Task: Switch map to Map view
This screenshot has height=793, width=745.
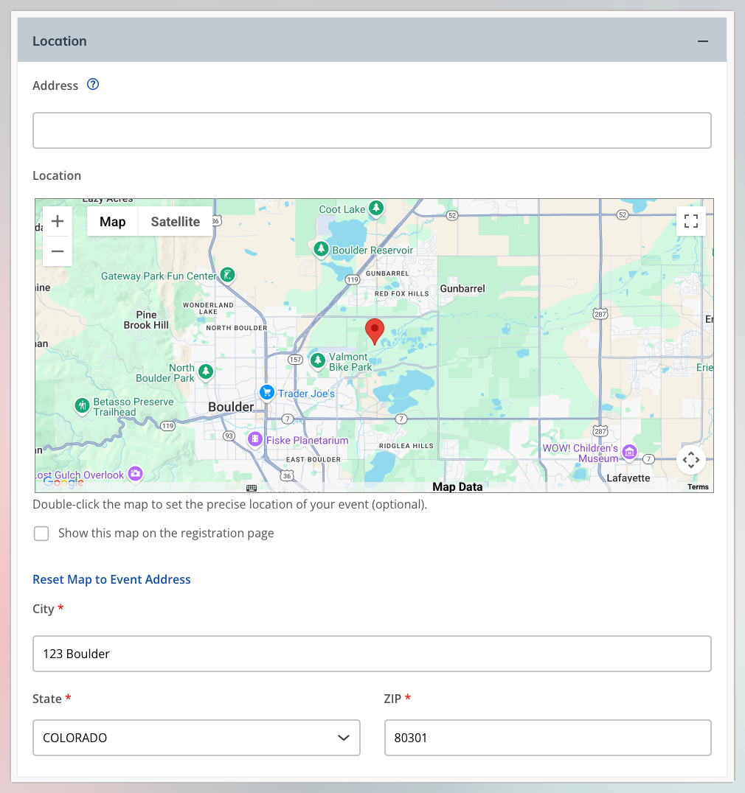Action: click(112, 222)
